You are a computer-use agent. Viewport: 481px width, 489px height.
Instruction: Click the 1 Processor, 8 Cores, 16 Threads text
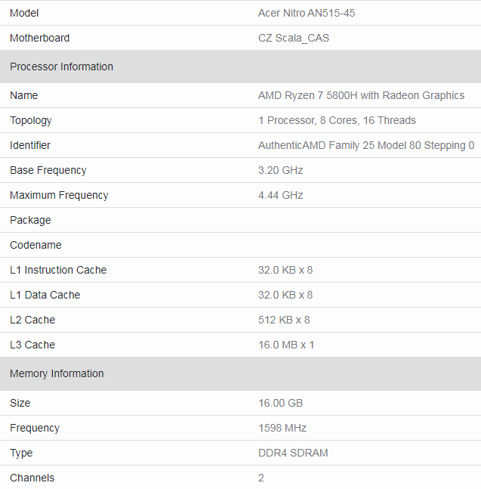[x=337, y=120]
